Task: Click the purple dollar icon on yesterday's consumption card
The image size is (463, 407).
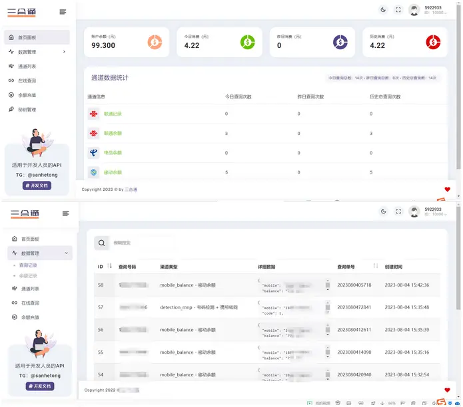Action: pos(340,42)
